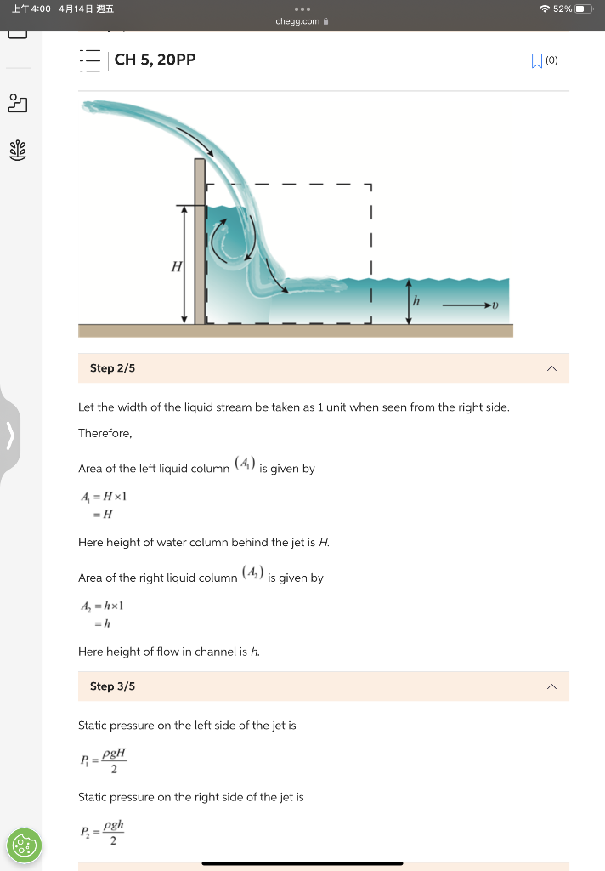605x871 pixels.
Task: Open the green support chat bubble
Action: (x=24, y=845)
